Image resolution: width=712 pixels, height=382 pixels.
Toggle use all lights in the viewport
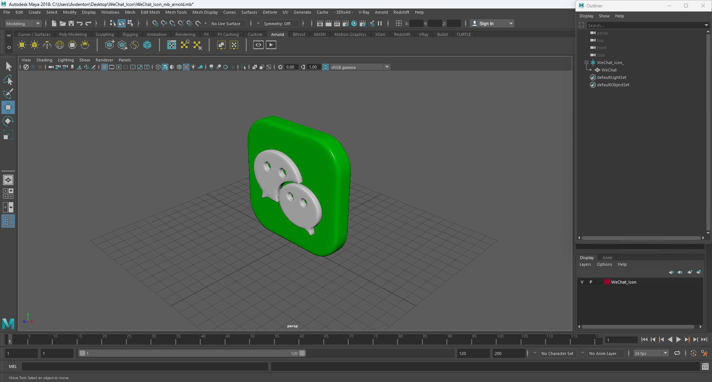(194, 67)
